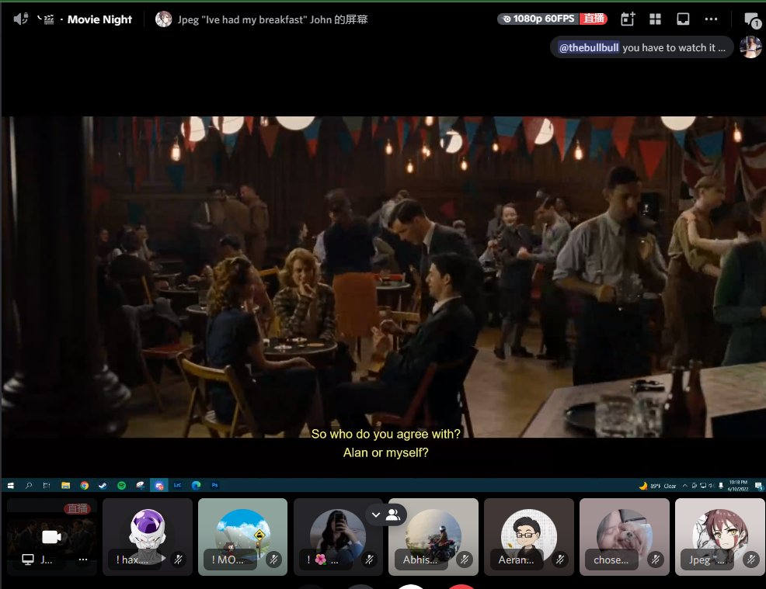Select the chose participant tile

point(625,537)
